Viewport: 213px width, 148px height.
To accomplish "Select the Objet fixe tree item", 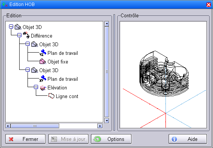I will pos(58,62).
